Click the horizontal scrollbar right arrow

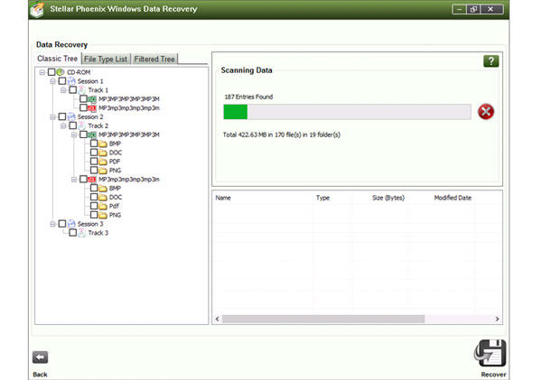pyautogui.click(x=497, y=319)
